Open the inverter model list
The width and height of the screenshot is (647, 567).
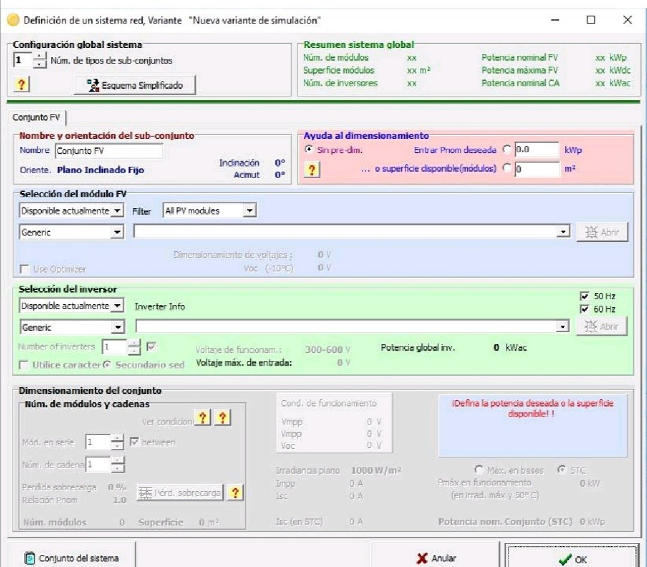coord(562,327)
